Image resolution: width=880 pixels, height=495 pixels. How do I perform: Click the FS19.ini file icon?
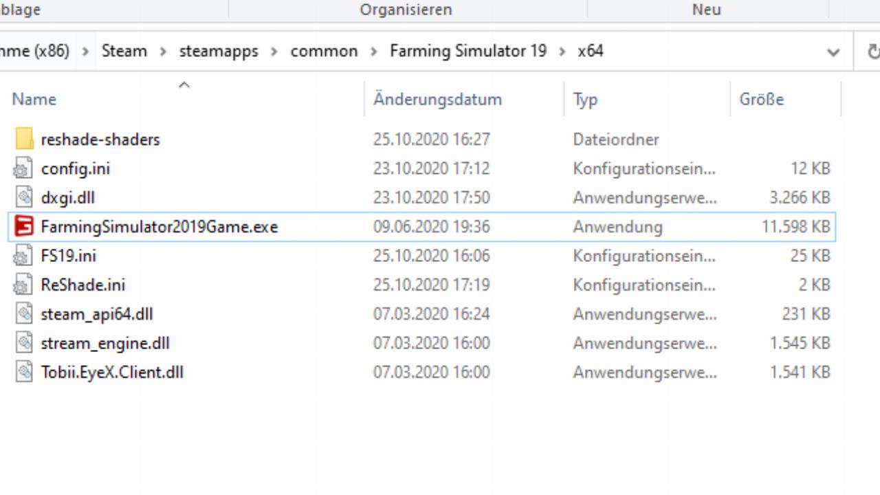[x=24, y=256]
